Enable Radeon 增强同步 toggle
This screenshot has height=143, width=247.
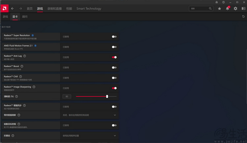(x=114, y=107)
